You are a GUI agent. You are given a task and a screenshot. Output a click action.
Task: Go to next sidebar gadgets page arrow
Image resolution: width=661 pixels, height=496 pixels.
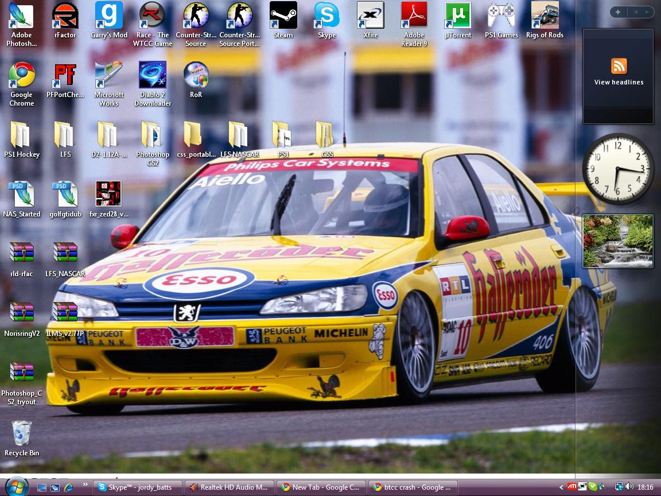tap(647, 12)
